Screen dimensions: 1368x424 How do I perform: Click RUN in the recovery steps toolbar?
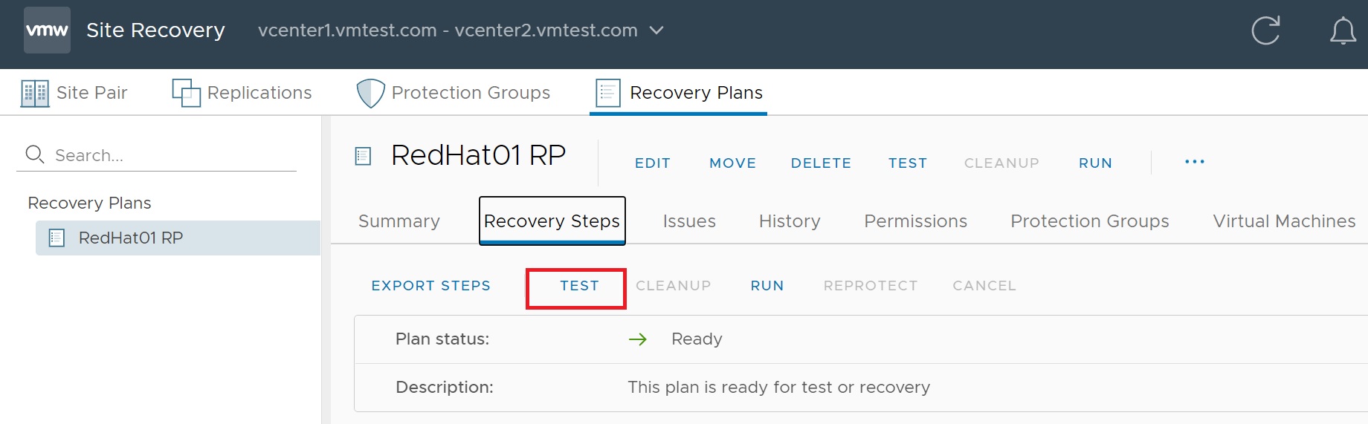[767, 286]
